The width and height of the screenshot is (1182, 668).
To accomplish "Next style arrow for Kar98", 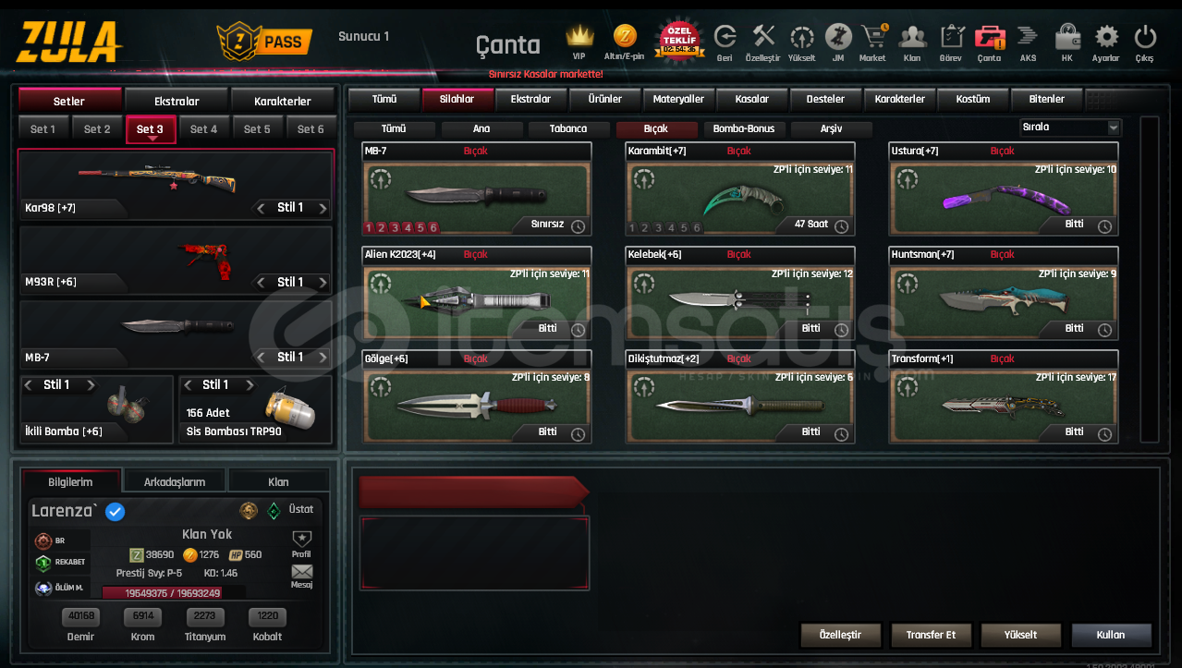I will tap(323, 209).
